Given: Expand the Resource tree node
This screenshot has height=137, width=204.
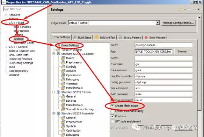Looking at the screenshot, I should tap(6, 15).
